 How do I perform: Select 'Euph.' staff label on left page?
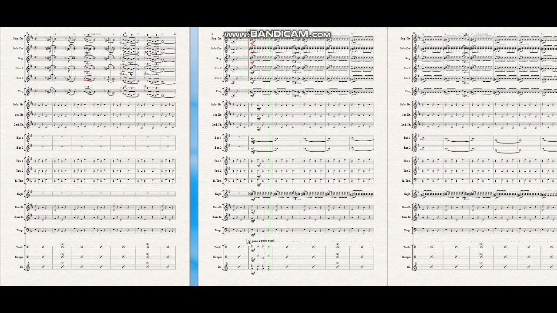tap(20, 194)
